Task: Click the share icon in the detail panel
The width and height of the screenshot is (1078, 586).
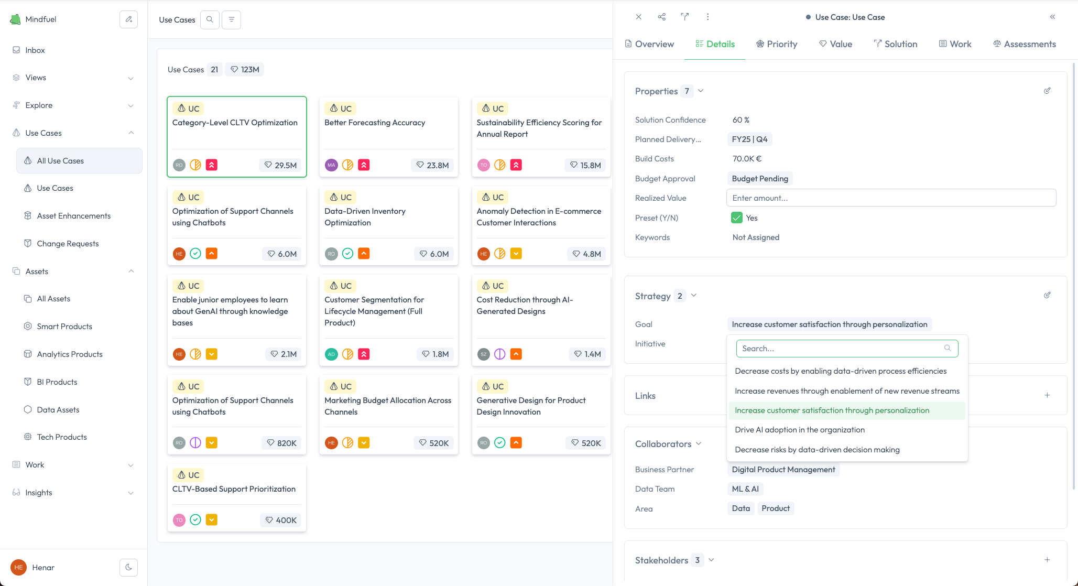Action: tap(661, 17)
